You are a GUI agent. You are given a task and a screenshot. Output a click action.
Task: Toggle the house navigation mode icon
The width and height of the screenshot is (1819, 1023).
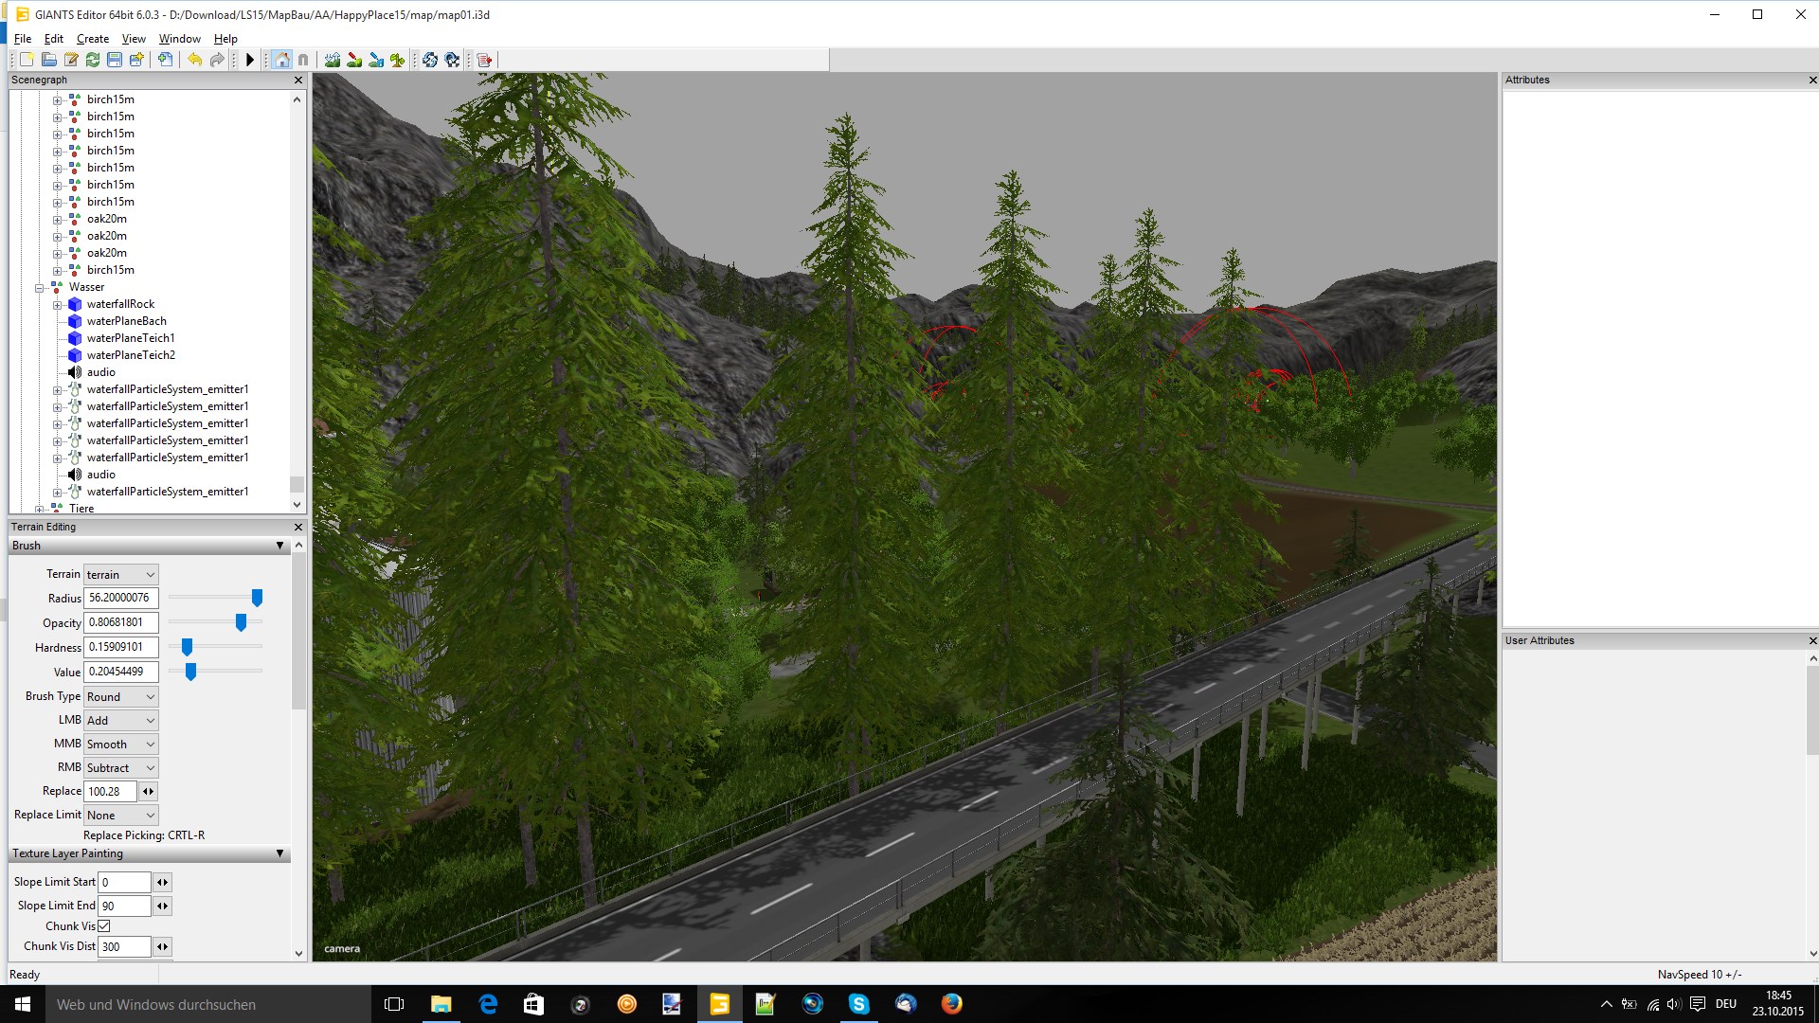tap(281, 60)
